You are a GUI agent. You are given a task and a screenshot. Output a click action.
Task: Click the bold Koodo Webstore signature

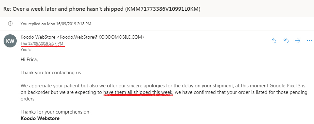[x=40, y=118]
